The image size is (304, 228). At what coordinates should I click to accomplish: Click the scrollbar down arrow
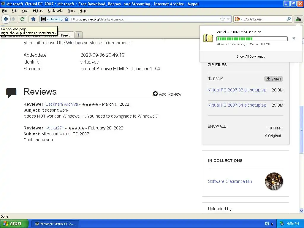(x=302, y=210)
